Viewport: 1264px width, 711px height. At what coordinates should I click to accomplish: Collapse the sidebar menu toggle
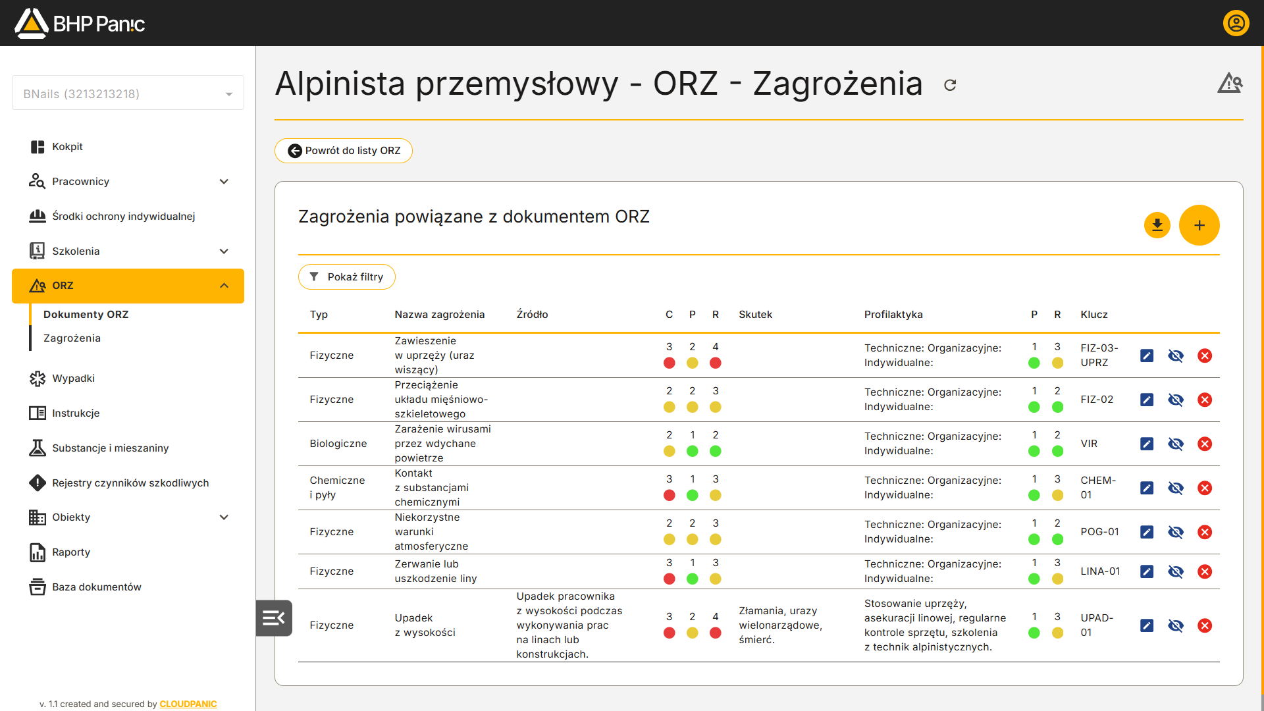pyautogui.click(x=274, y=618)
